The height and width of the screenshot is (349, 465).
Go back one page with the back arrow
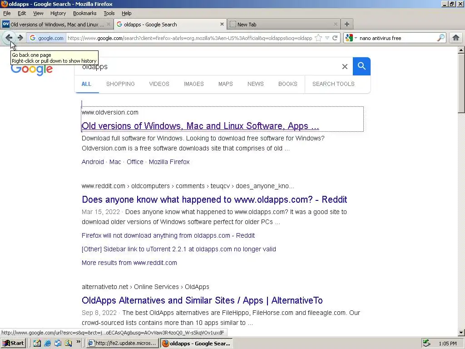coord(9,38)
